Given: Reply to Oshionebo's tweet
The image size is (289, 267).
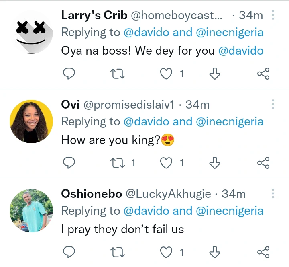Looking at the screenshot, I should [x=69, y=252].
